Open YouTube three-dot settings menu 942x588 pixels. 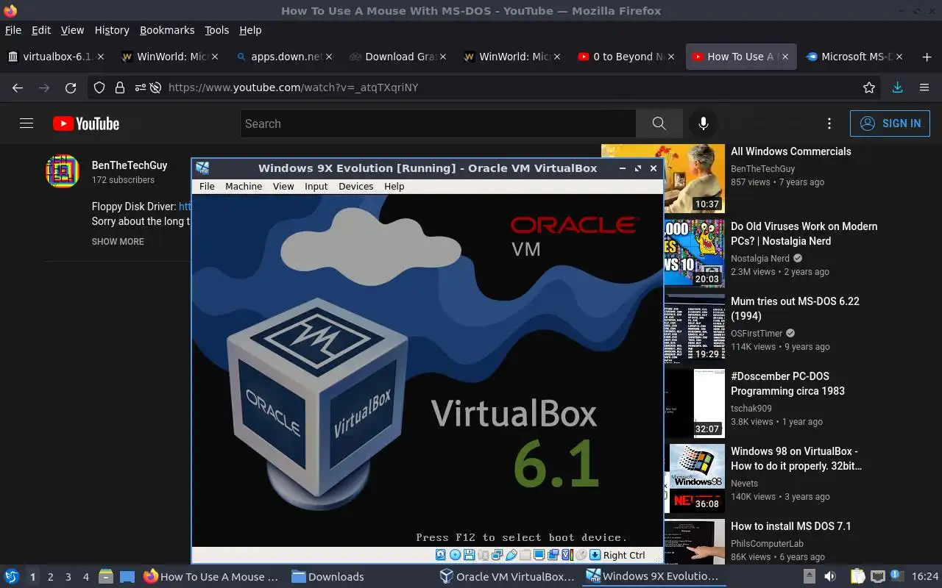[829, 123]
